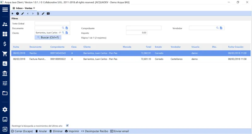The image size is (252, 134).
Task: Close the Inbox - Ventas tab
Action: [34, 8]
